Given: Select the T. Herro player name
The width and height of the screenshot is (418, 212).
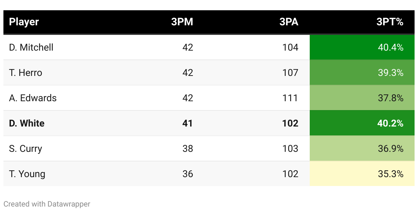Looking at the screenshot, I should (x=26, y=72).
